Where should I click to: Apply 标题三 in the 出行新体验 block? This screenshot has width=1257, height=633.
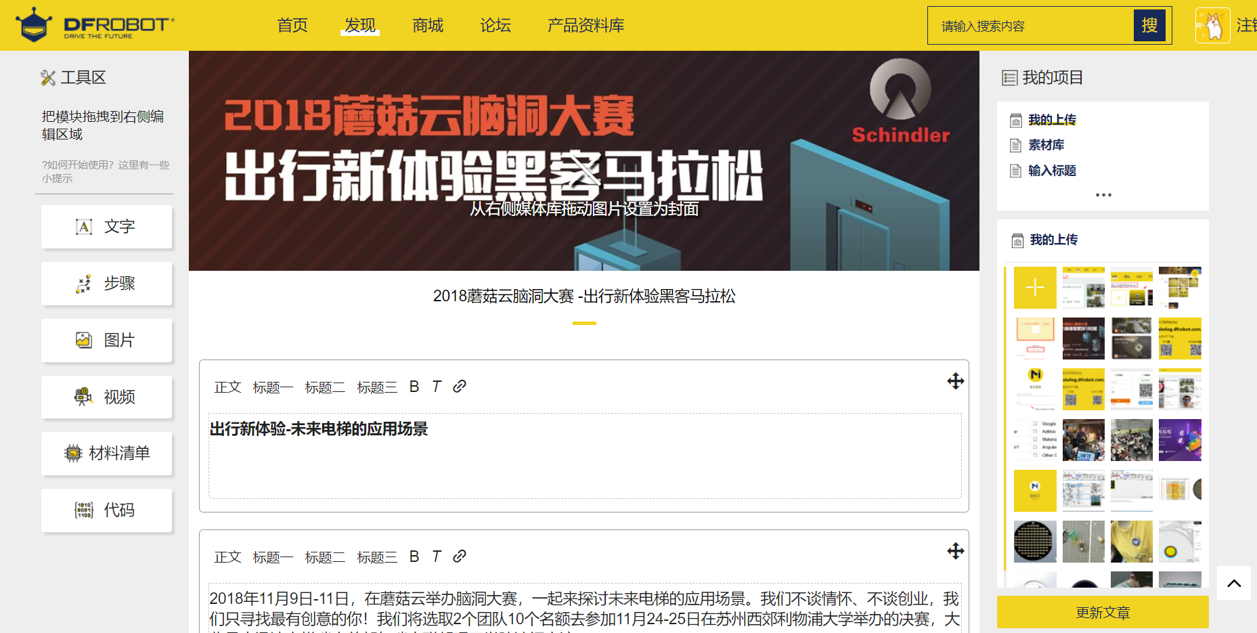point(377,387)
